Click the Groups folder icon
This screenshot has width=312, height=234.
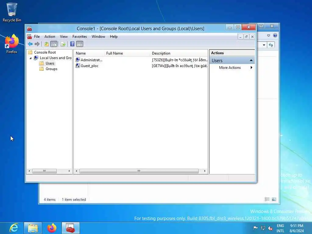41,69
